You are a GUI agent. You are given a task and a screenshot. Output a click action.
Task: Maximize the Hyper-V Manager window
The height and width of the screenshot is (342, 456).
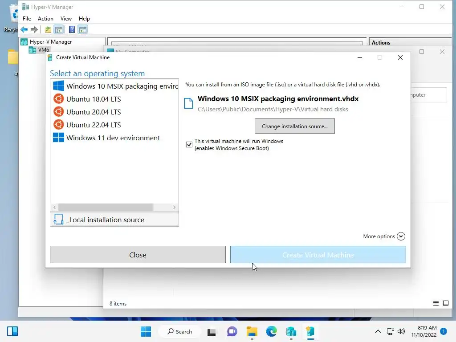coord(422,7)
